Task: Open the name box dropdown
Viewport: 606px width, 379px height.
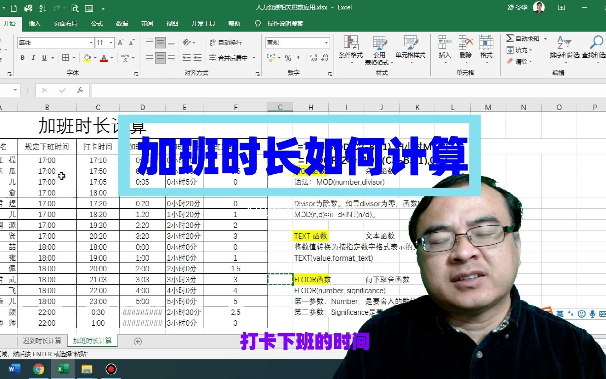Action: [15, 90]
